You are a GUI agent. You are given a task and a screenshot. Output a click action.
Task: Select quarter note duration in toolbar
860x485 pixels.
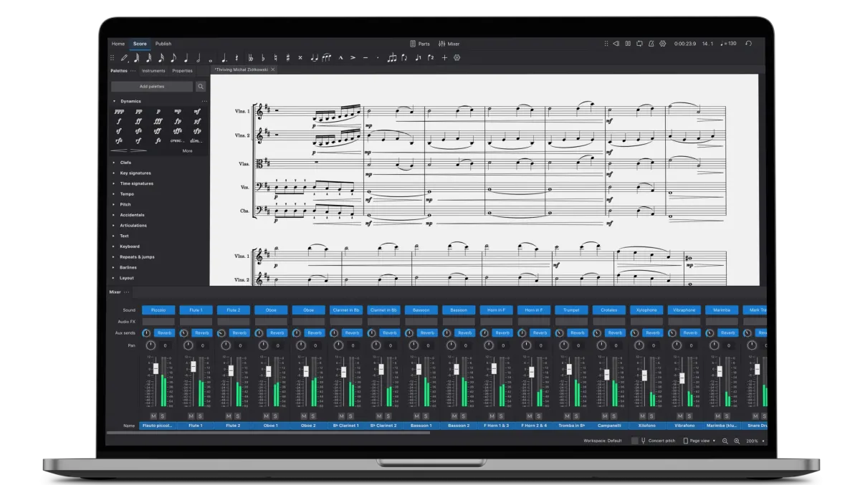(186, 57)
